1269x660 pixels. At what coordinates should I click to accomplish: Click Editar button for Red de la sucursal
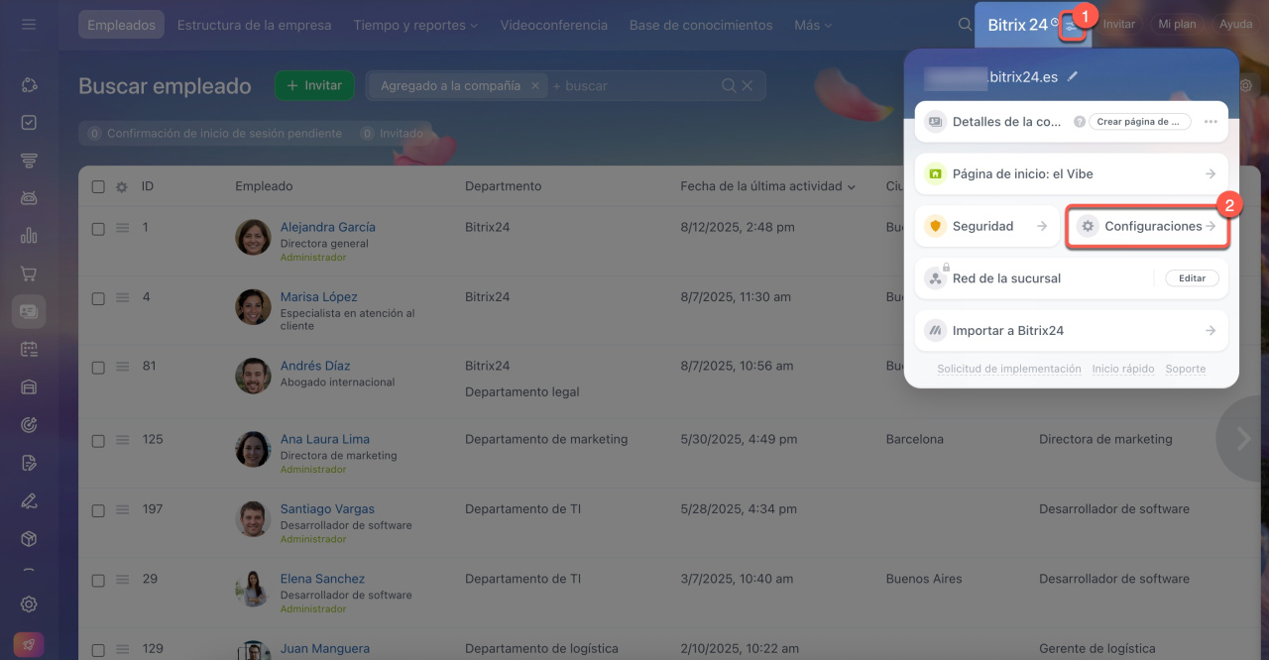[x=1192, y=278]
